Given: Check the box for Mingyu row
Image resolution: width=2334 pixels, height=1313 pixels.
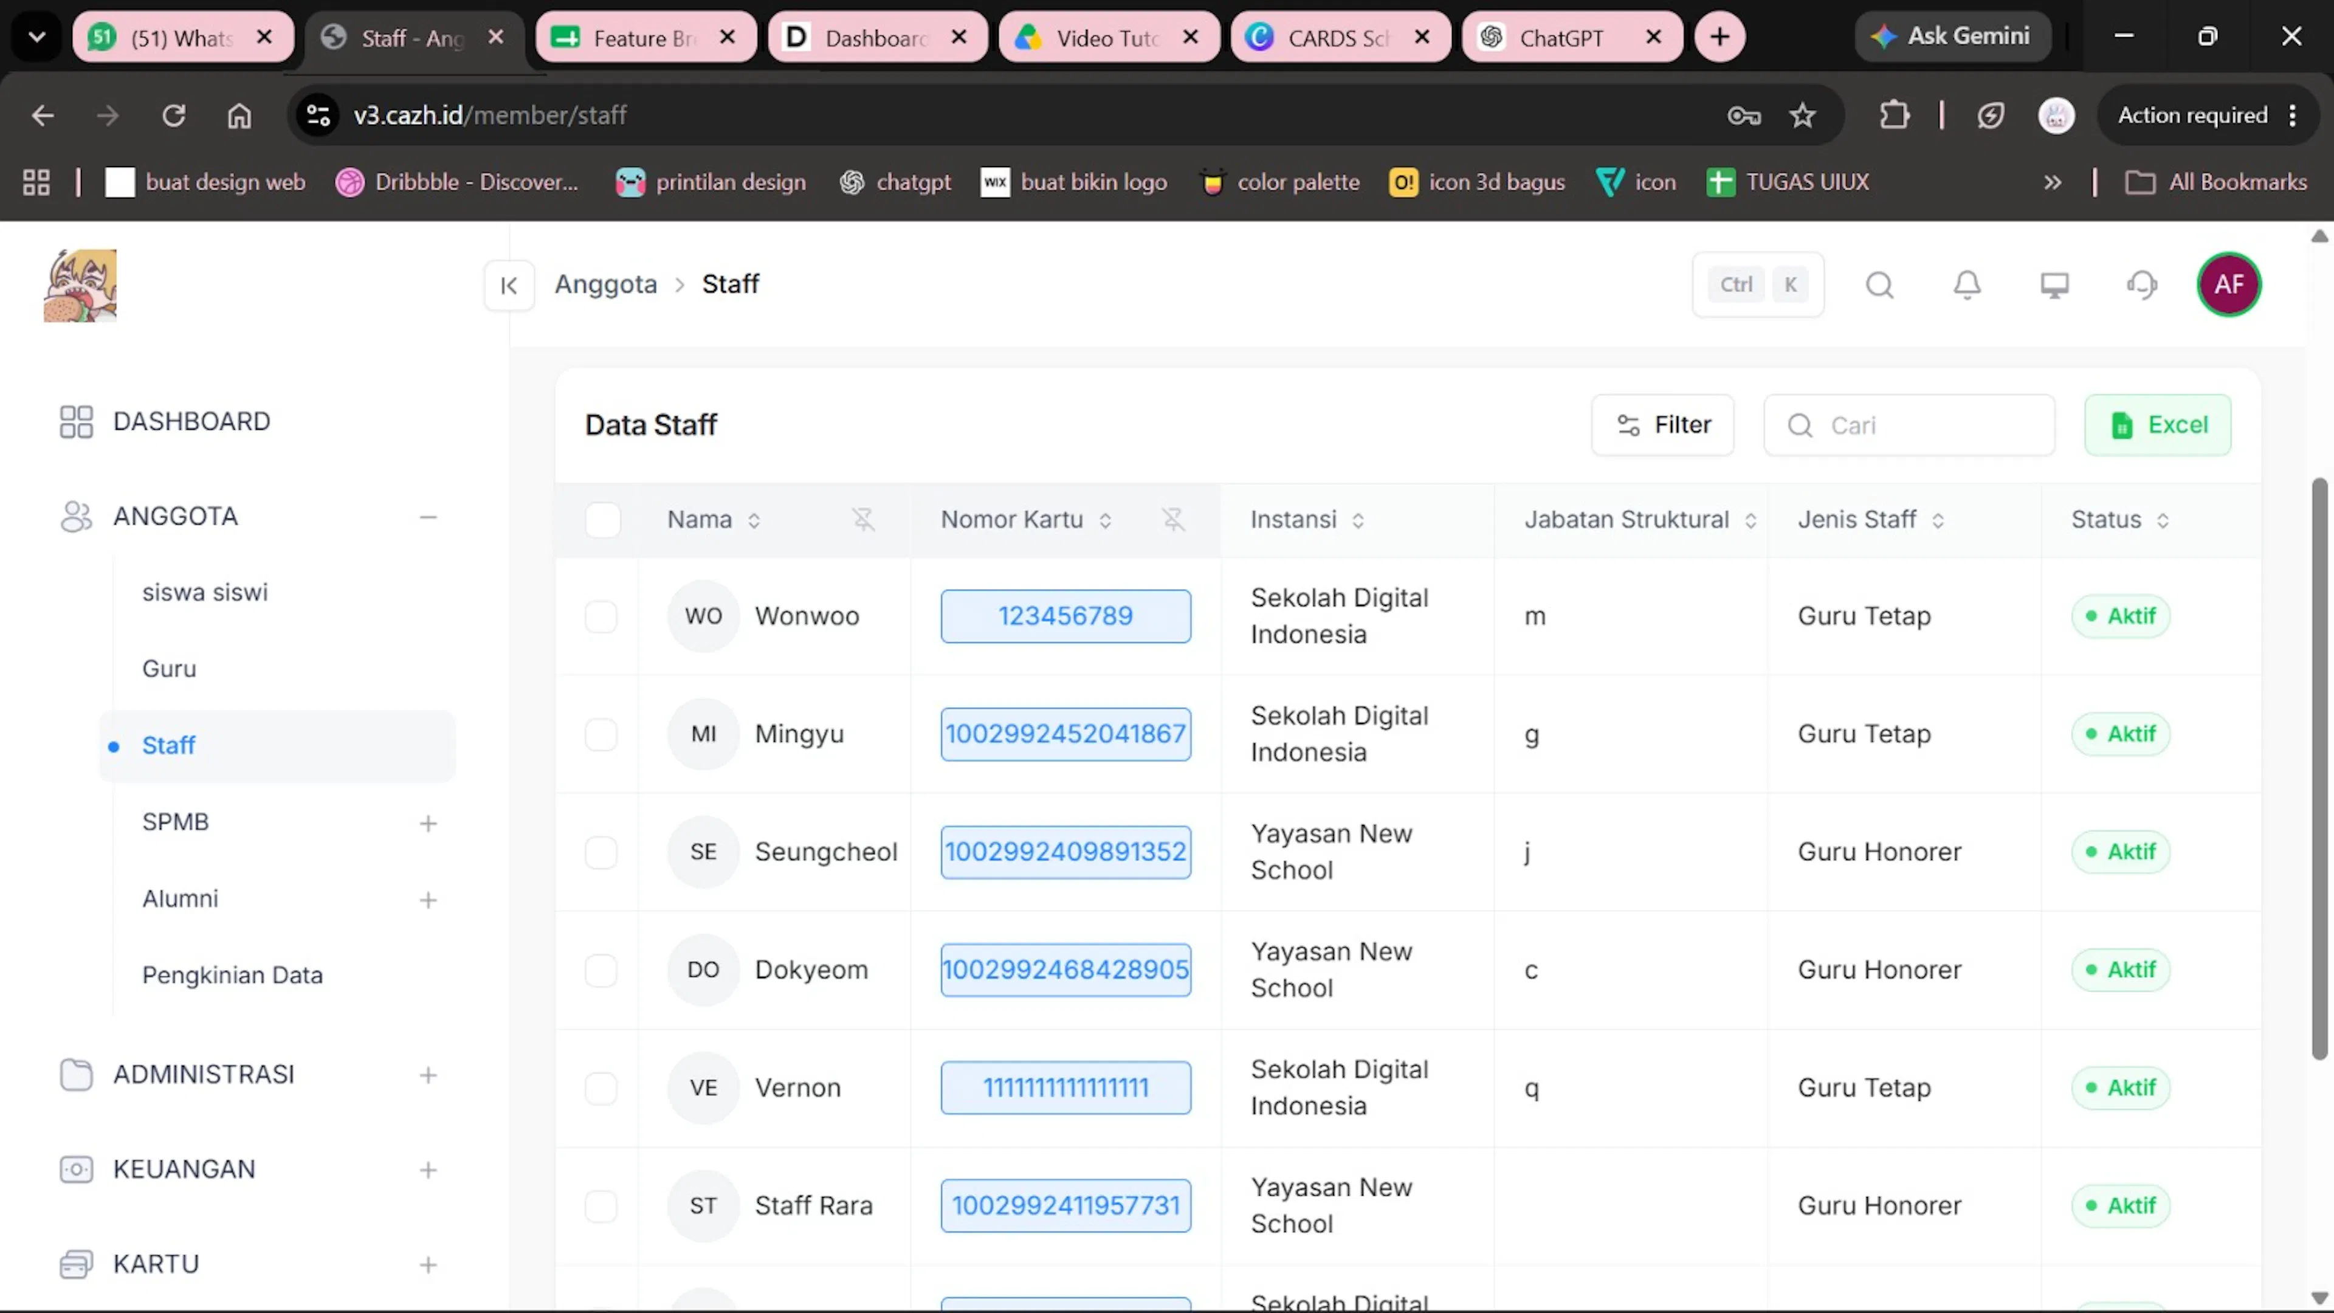Looking at the screenshot, I should pos(601,734).
